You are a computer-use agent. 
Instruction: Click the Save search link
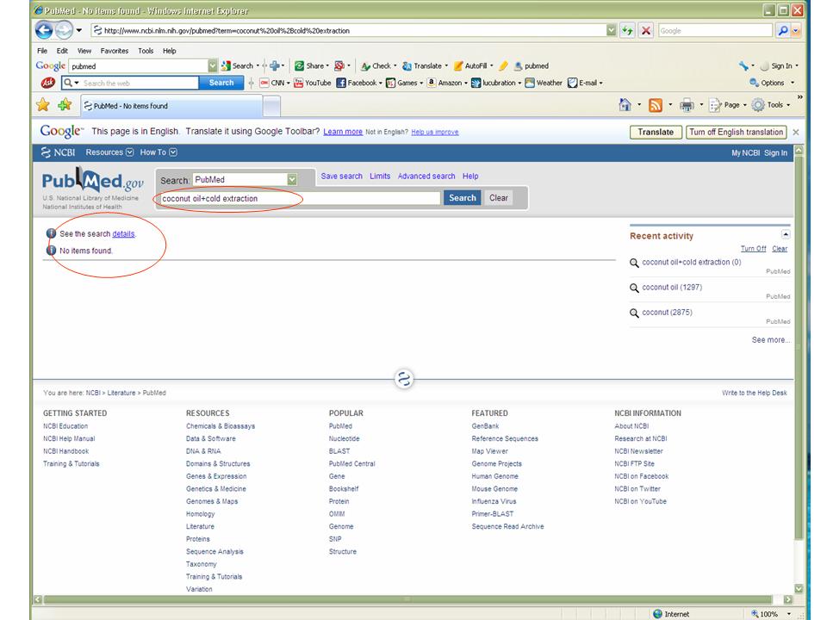point(342,176)
